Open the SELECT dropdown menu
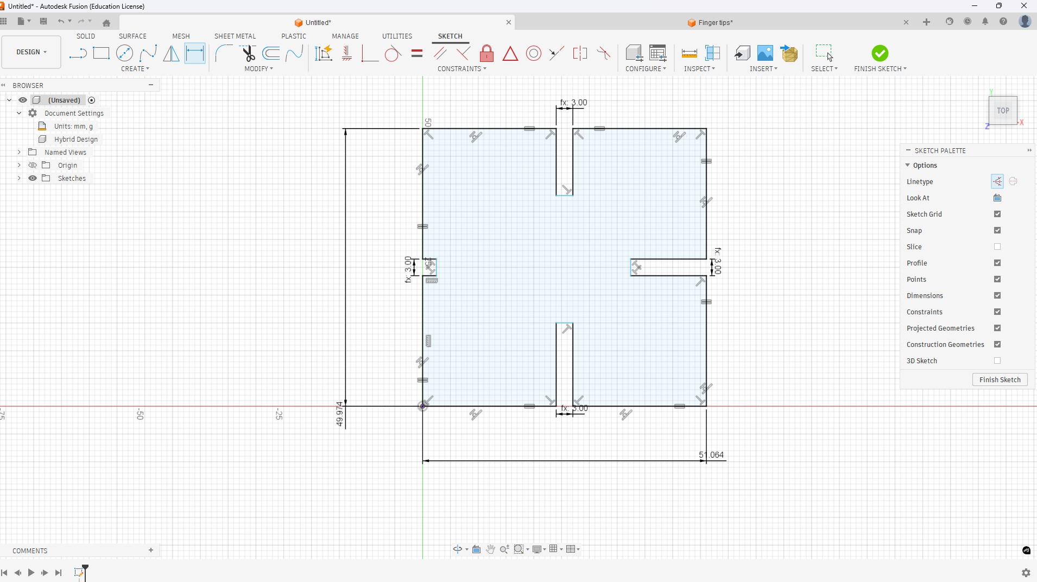This screenshot has width=1037, height=582. pyautogui.click(x=824, y=69)
